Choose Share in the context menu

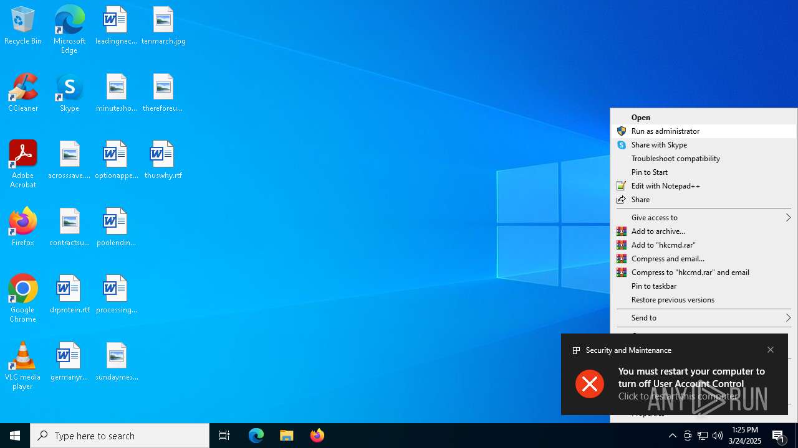pyautogui.click(x=703, y=200)
